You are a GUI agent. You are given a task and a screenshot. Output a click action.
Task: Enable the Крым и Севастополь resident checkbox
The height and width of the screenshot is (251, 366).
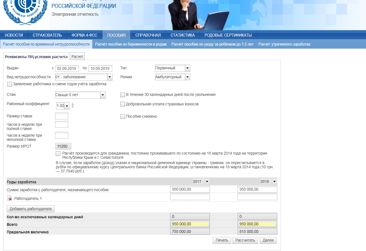tap(58, 153)
